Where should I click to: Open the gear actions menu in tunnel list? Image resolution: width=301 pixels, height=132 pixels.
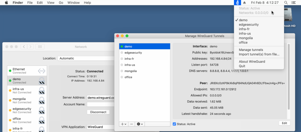click(x=140, y=124)
